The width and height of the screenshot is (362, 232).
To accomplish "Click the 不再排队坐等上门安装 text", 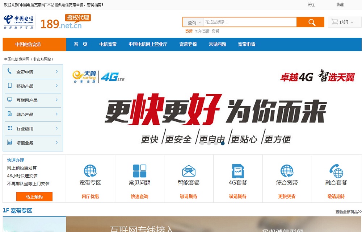I will (28, 184).
